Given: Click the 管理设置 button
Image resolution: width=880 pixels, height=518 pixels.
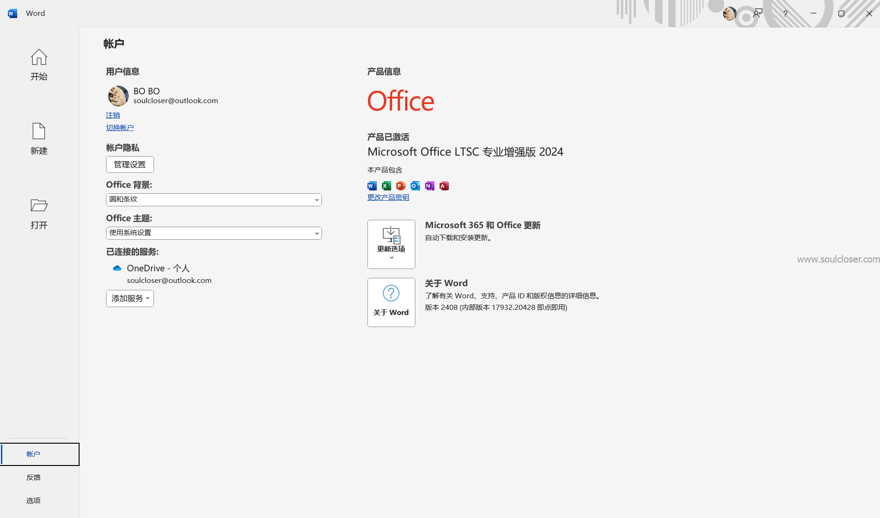Looking at the screenshot, I should (130, 164).
